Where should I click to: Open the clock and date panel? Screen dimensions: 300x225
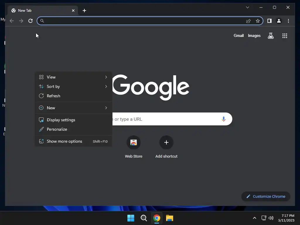tap(286, 218)
